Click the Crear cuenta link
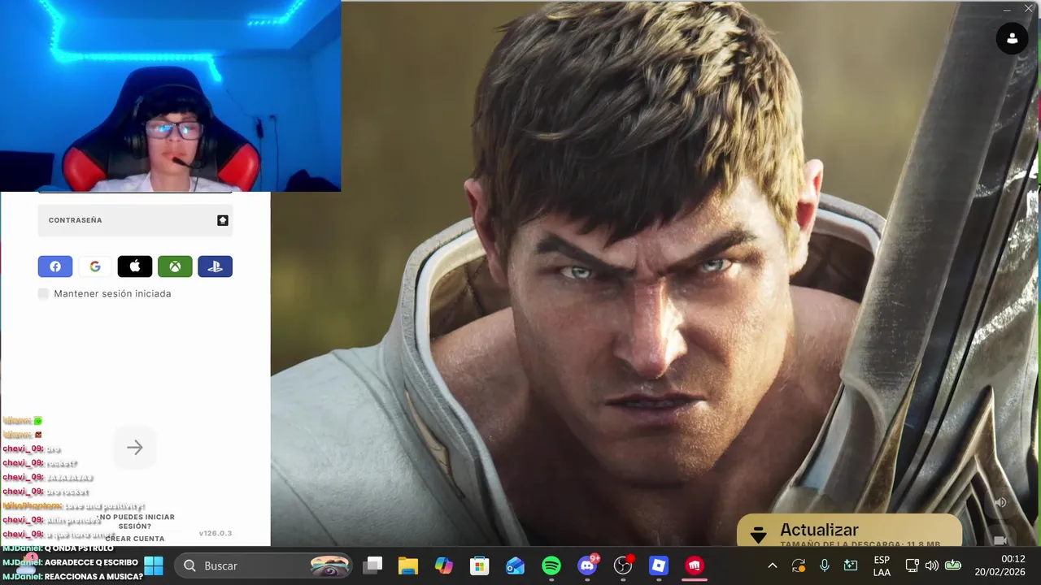The width and height of the screenshot is (1041, 585). [x=135, y=539]
